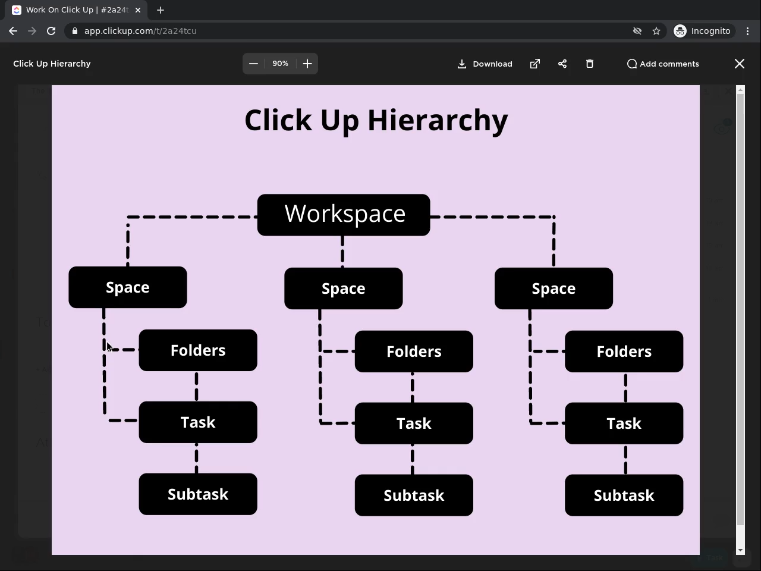Zoom out with the minus button

(253, 64)
